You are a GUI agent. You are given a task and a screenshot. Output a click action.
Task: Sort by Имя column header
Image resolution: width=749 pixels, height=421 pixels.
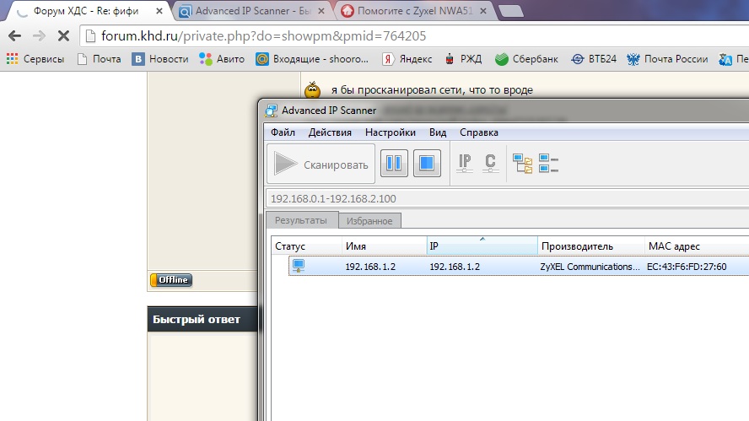pyautogui.click(x=385, y=246)
